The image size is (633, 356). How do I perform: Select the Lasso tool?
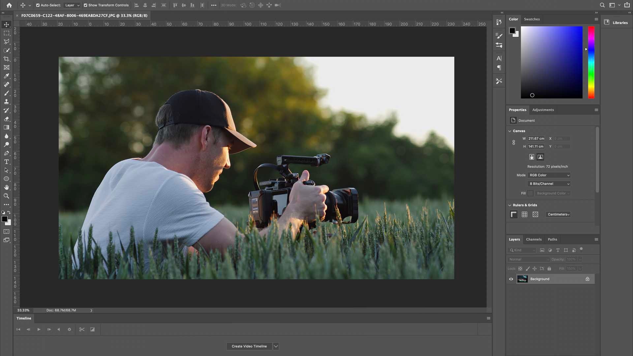click(x=7, y=42)
